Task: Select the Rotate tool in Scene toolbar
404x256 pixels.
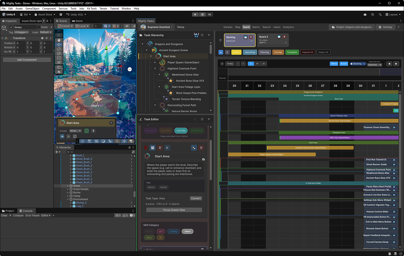Action: tap(59, 49)
